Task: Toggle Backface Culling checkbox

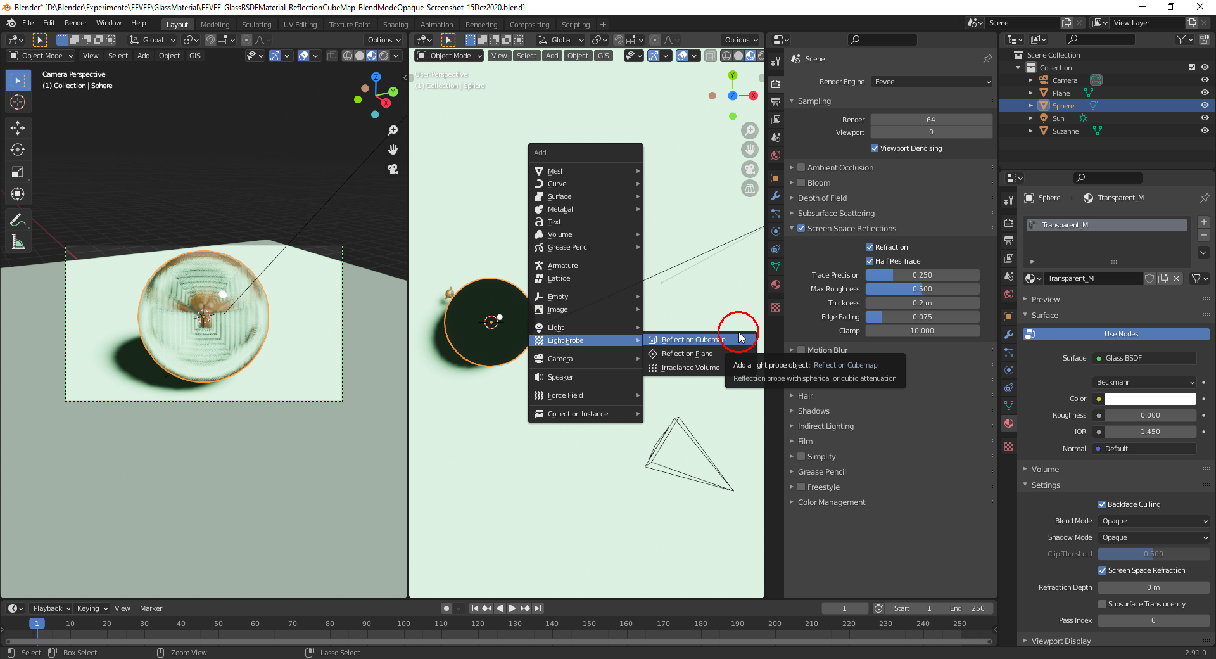Action: pos(1102,504)
